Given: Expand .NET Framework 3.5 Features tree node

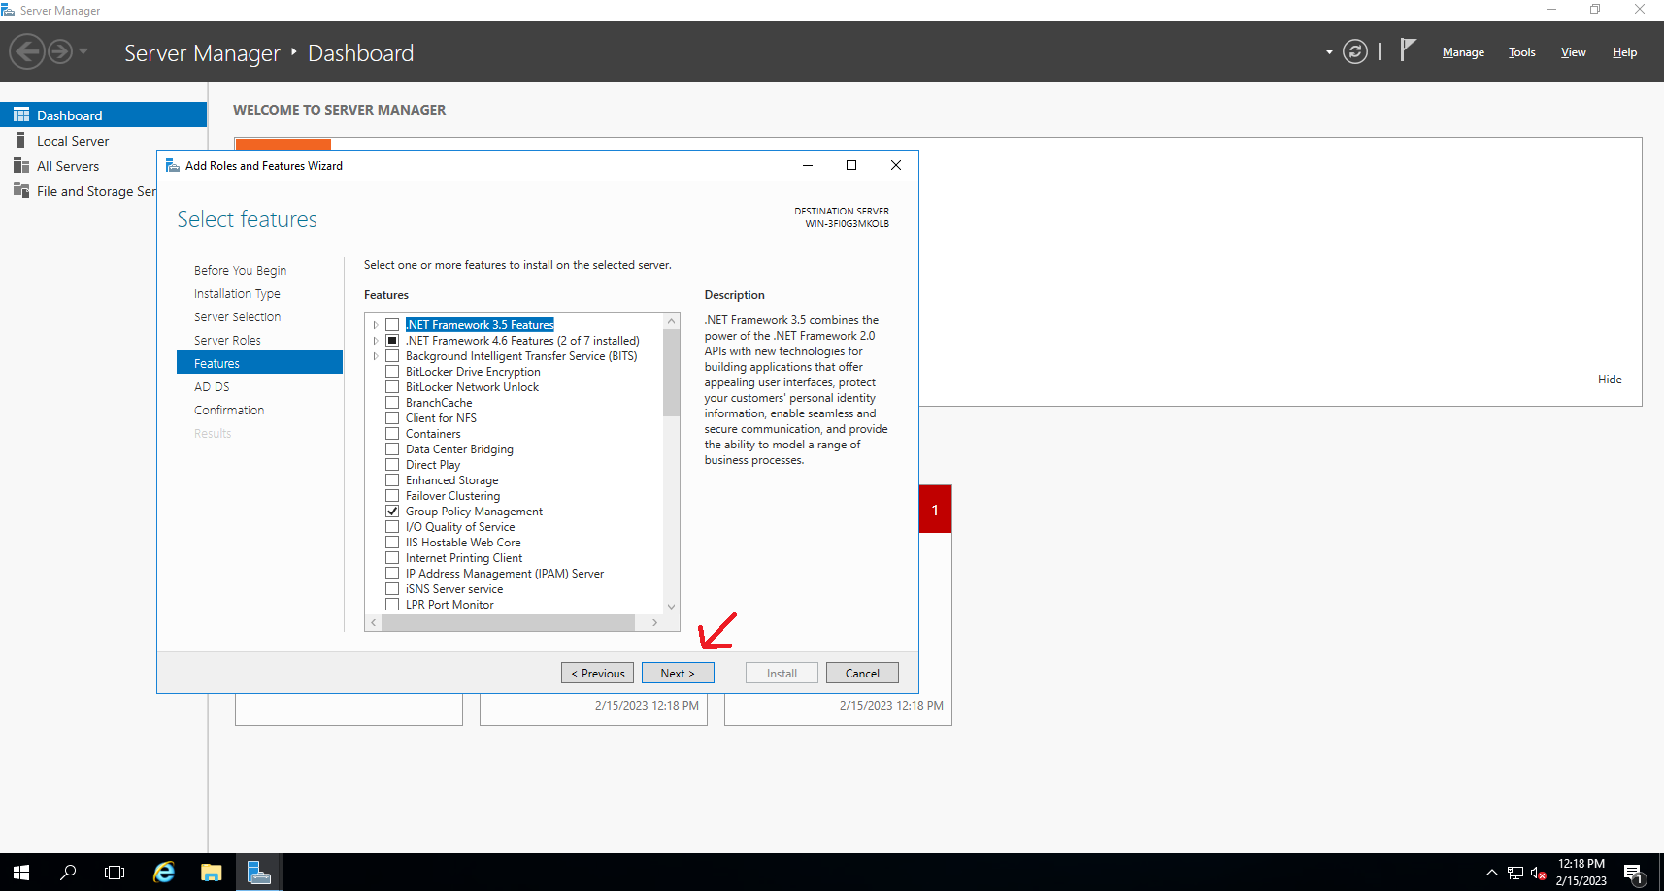Looking at the screenshot, I should tap(376, 325).
